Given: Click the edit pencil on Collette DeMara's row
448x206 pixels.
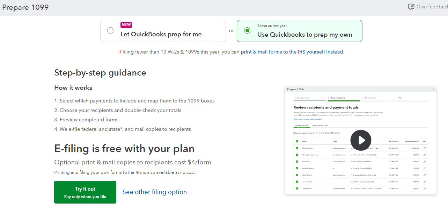Looking at the screenshot, I should (x=425, y=169).
